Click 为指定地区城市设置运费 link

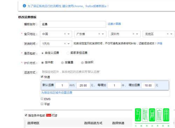click(57, 92)
